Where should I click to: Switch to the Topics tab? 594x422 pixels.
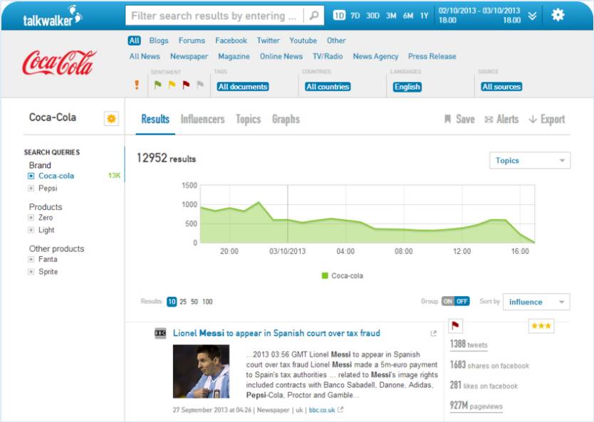click(x=248, y=120)
